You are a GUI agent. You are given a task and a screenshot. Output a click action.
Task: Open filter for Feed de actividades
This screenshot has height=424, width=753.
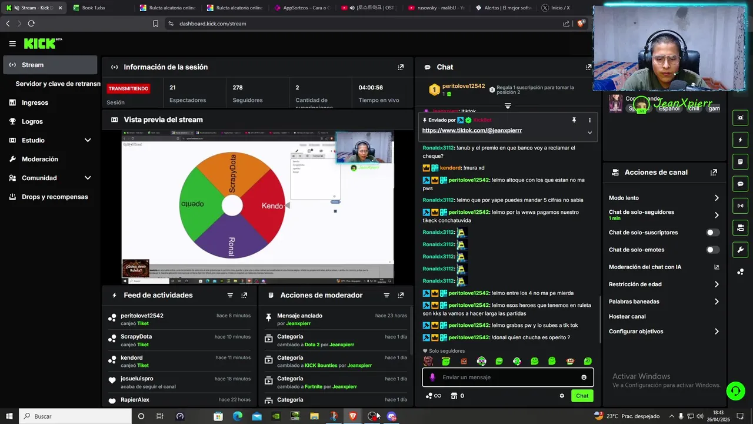(230, 295)
